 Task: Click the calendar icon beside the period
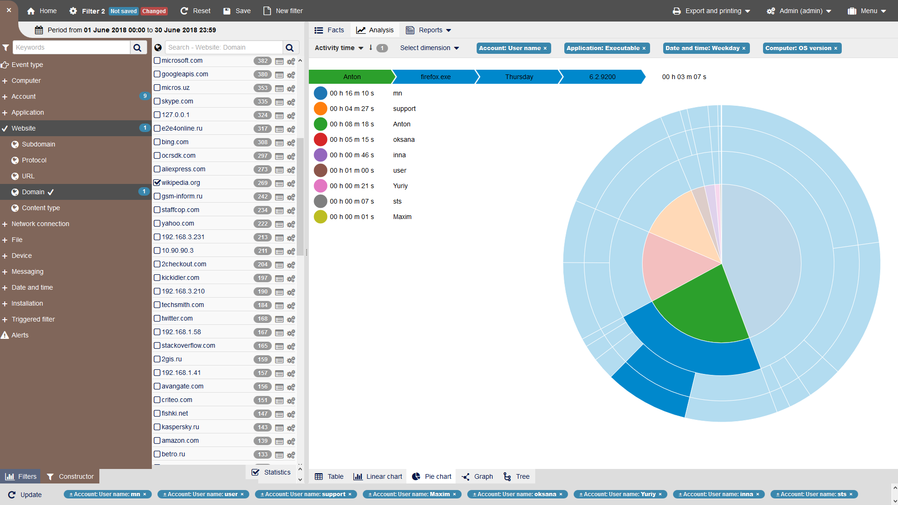39,30
